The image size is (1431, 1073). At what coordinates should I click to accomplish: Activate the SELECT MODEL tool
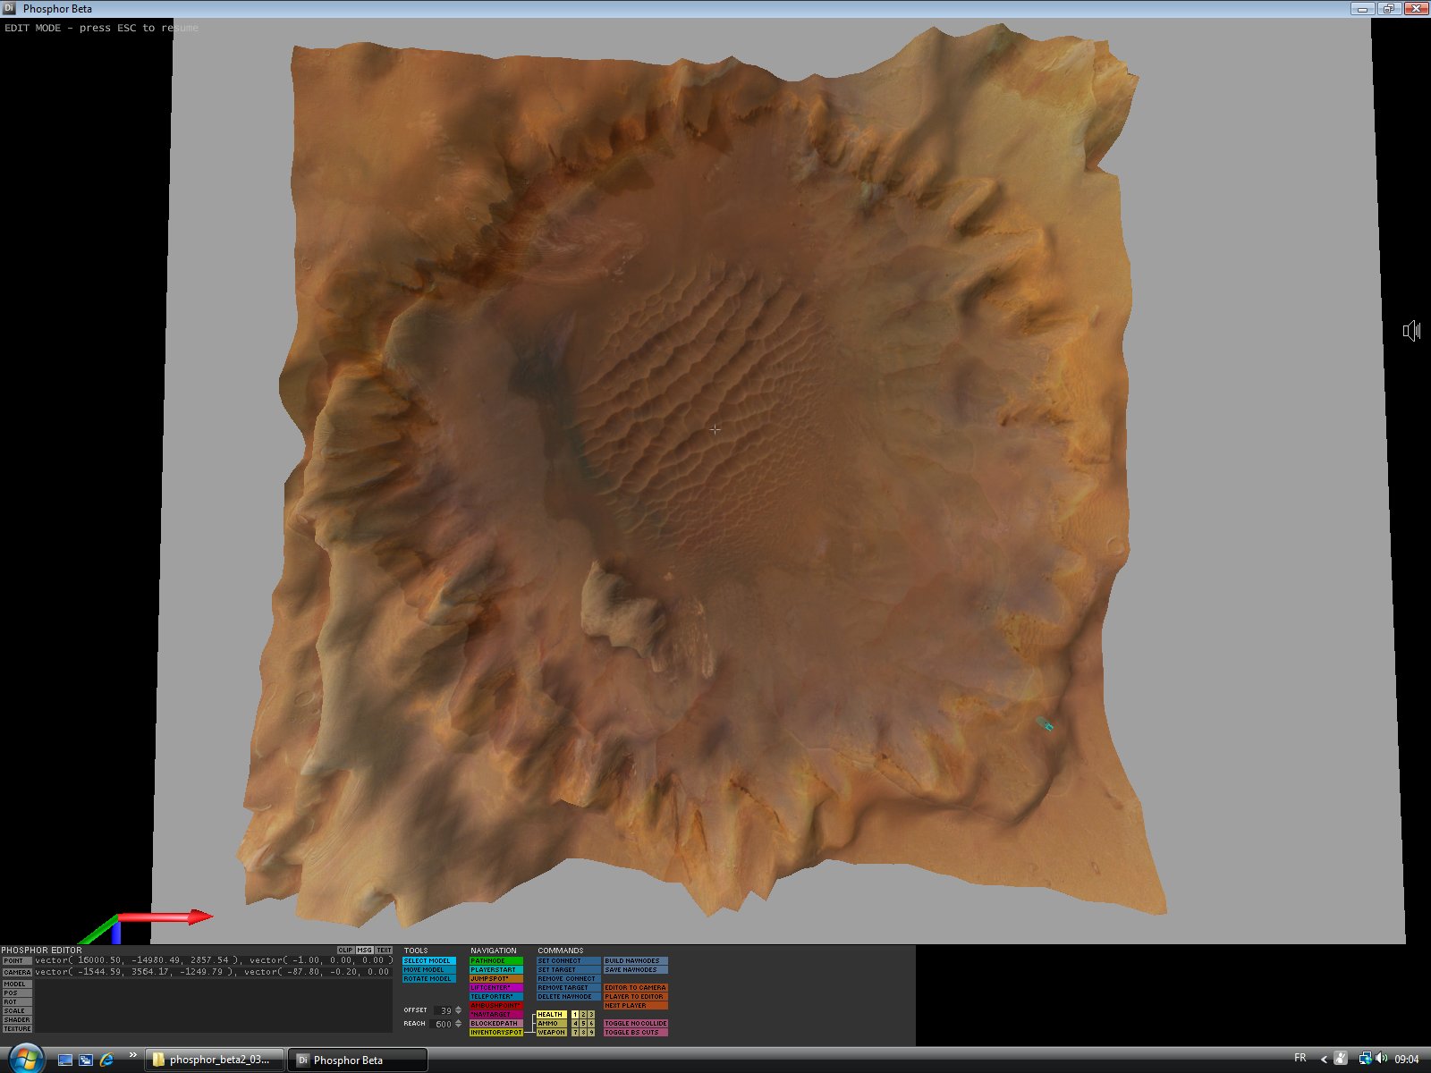[x=429, y=960]
